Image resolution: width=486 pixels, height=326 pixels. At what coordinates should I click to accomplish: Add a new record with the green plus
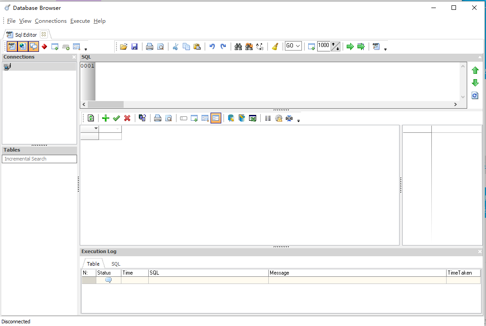pyautogui.click(x=106, y=118)
